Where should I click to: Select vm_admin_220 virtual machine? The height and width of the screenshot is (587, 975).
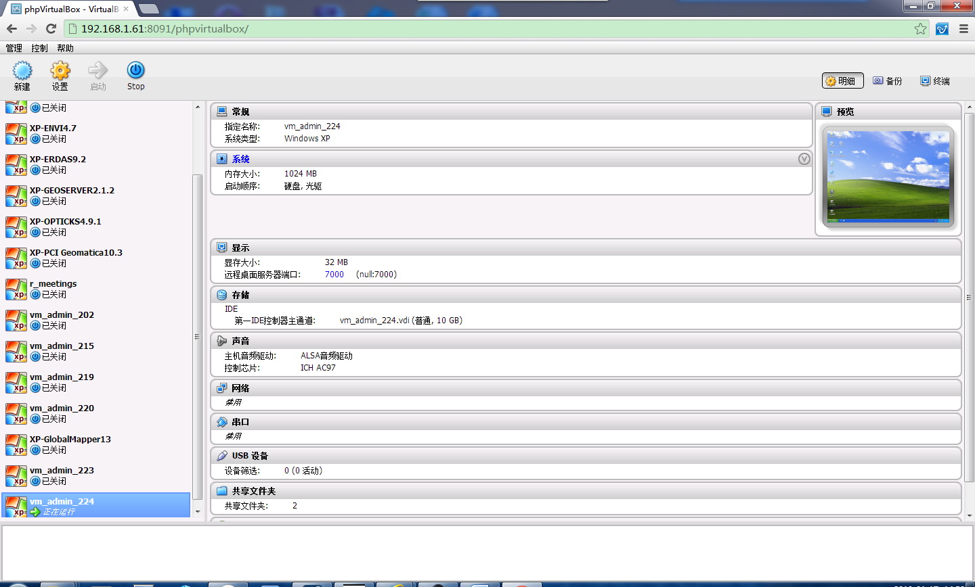96,414
